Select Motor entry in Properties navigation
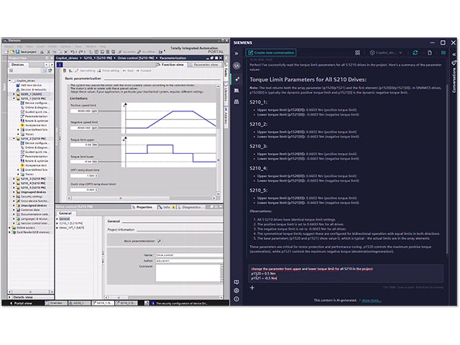Image resolution: width=460 pixels, height=345 pixels. (x=72, y=227)
